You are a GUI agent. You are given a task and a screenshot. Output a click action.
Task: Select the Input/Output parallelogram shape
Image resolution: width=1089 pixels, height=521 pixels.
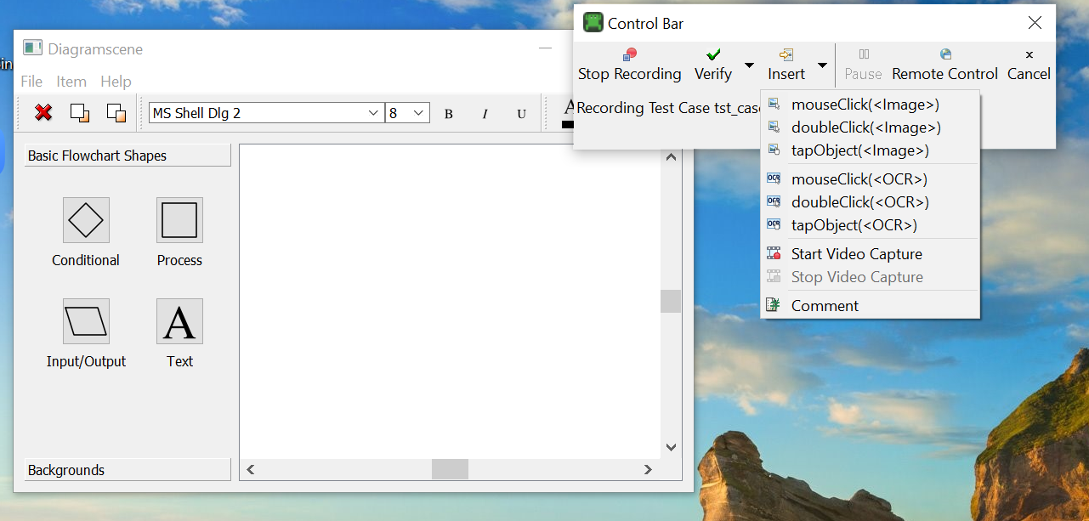pyautogui.click(x=86, y=321)
